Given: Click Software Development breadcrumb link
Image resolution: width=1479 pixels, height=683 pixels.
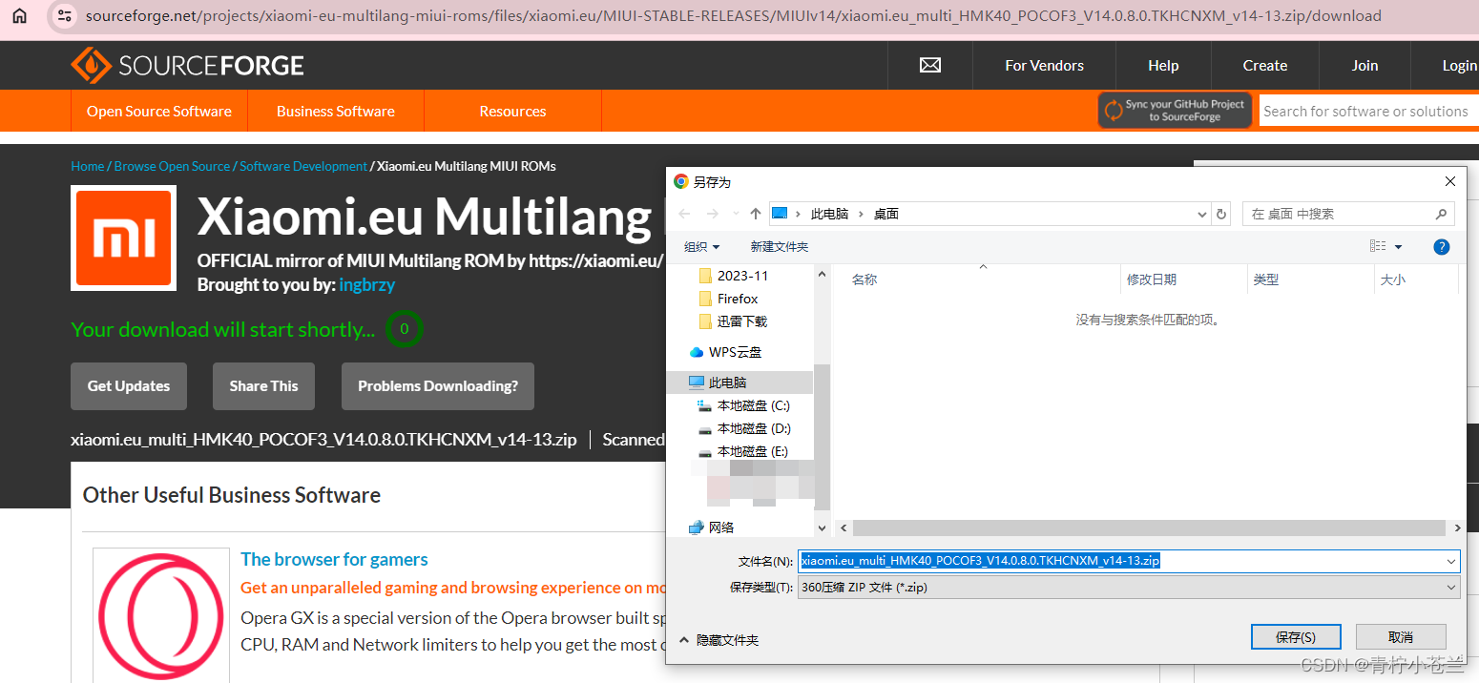Looking at the screenshot, I should click(x=303, y=166).
